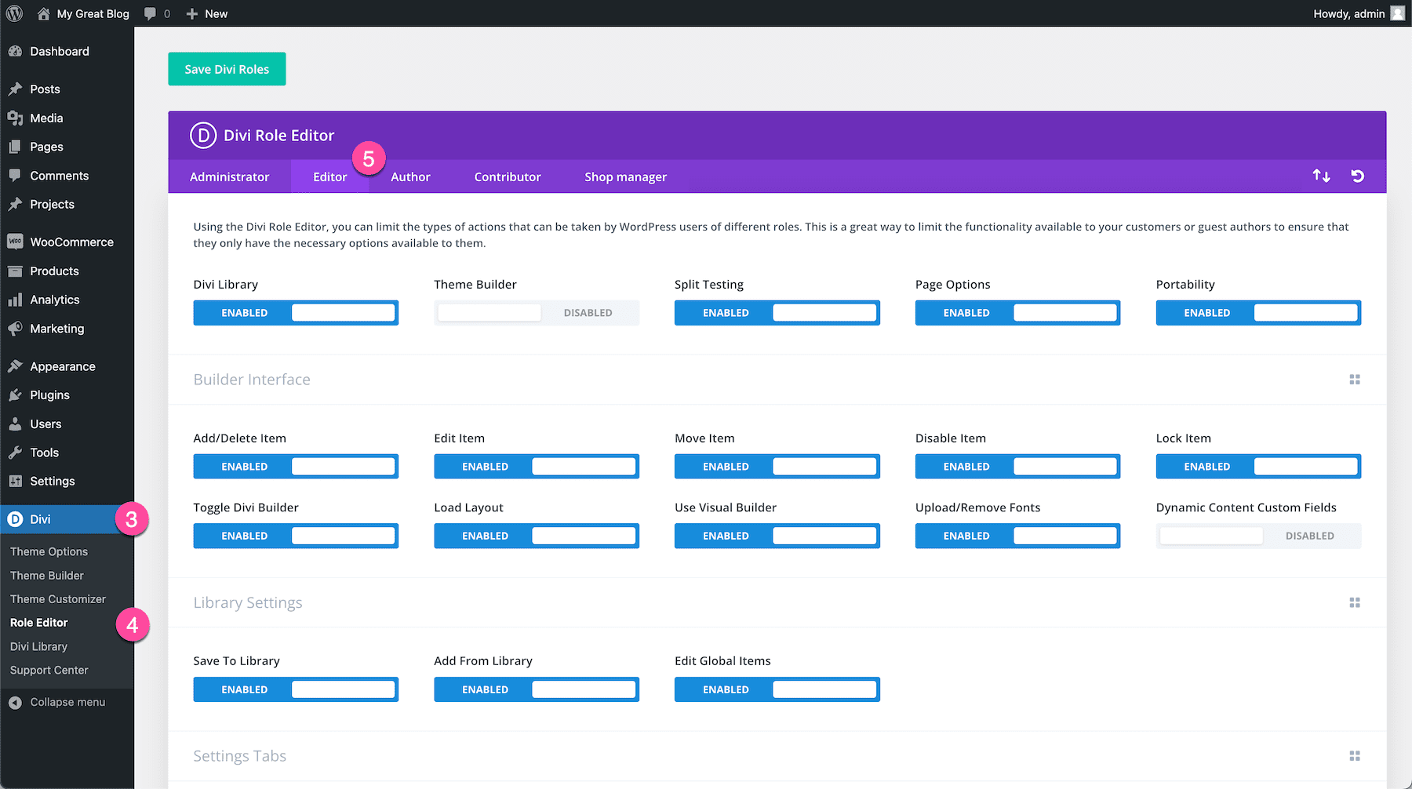The image size is (1412, 789).
Task: Click the sort arrows icon in Divi Role Editor
Action: (x=1321, y=176)
